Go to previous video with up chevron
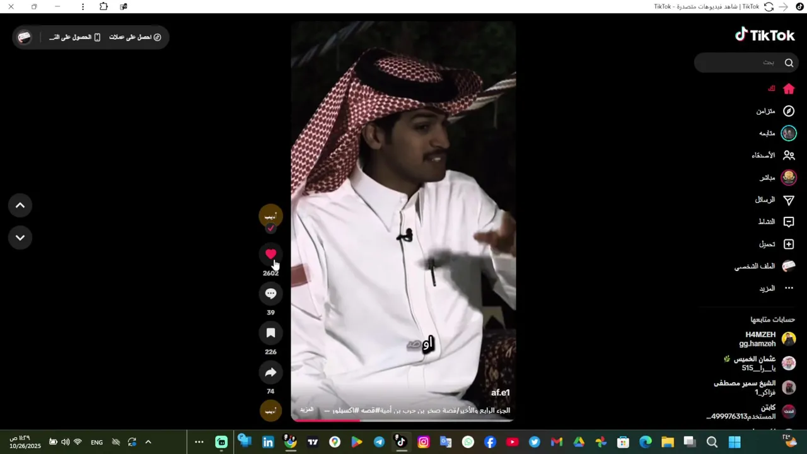The image size is (807, 454). (20, 206)
